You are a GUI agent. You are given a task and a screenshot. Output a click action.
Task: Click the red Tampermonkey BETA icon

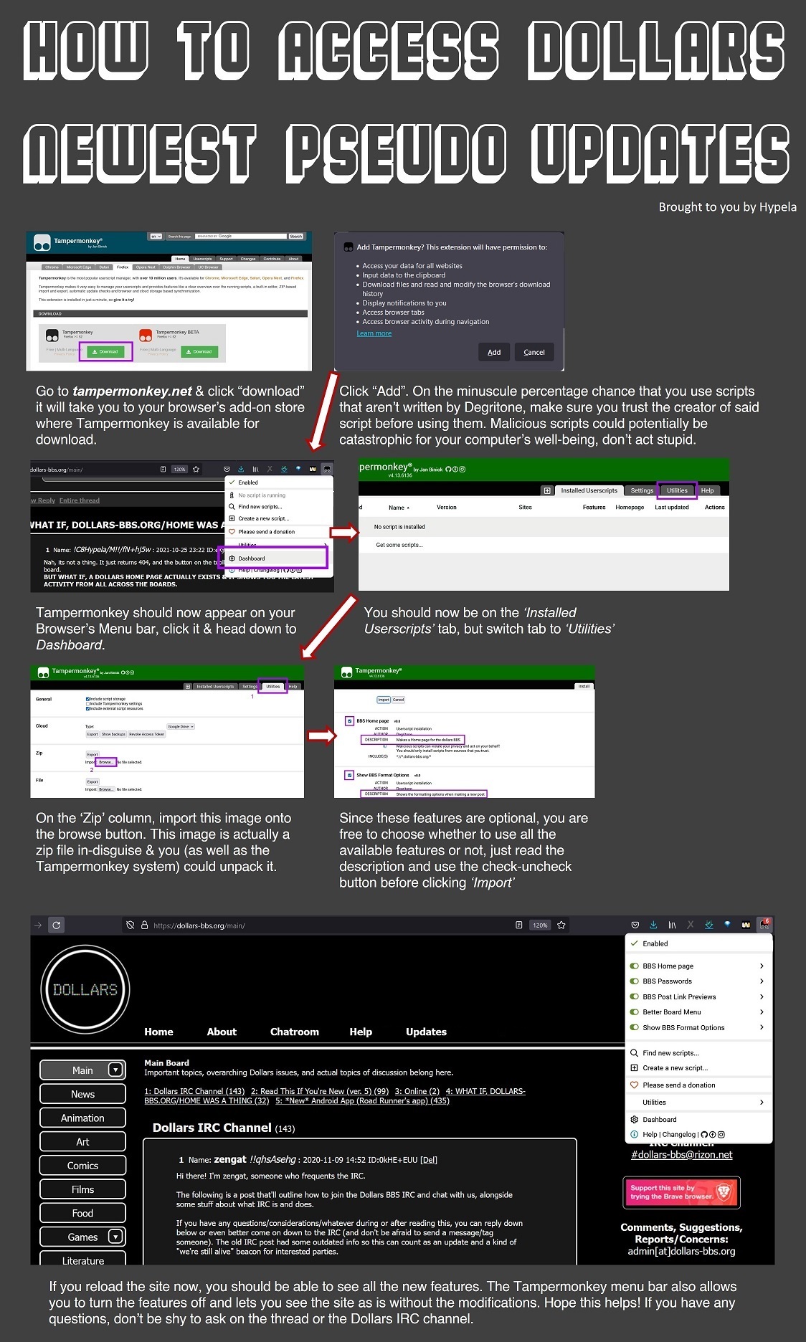(146, 335)
